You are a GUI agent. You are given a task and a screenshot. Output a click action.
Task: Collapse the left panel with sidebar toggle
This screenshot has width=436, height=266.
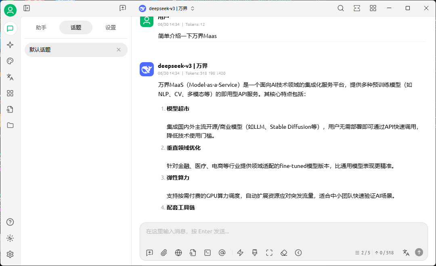[27, 8]
